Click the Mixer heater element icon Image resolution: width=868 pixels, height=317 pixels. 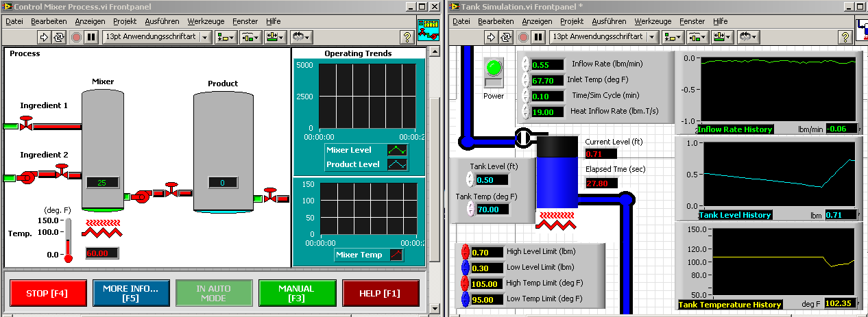pyautogui.click(x=102, y=229)
